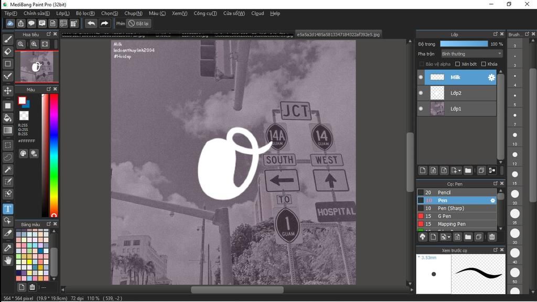Open the Help menu

[x=275, y=13]
